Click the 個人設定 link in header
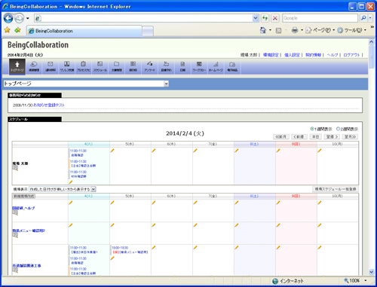The height and width of the screenshot is (287, 377). [292, 55]
